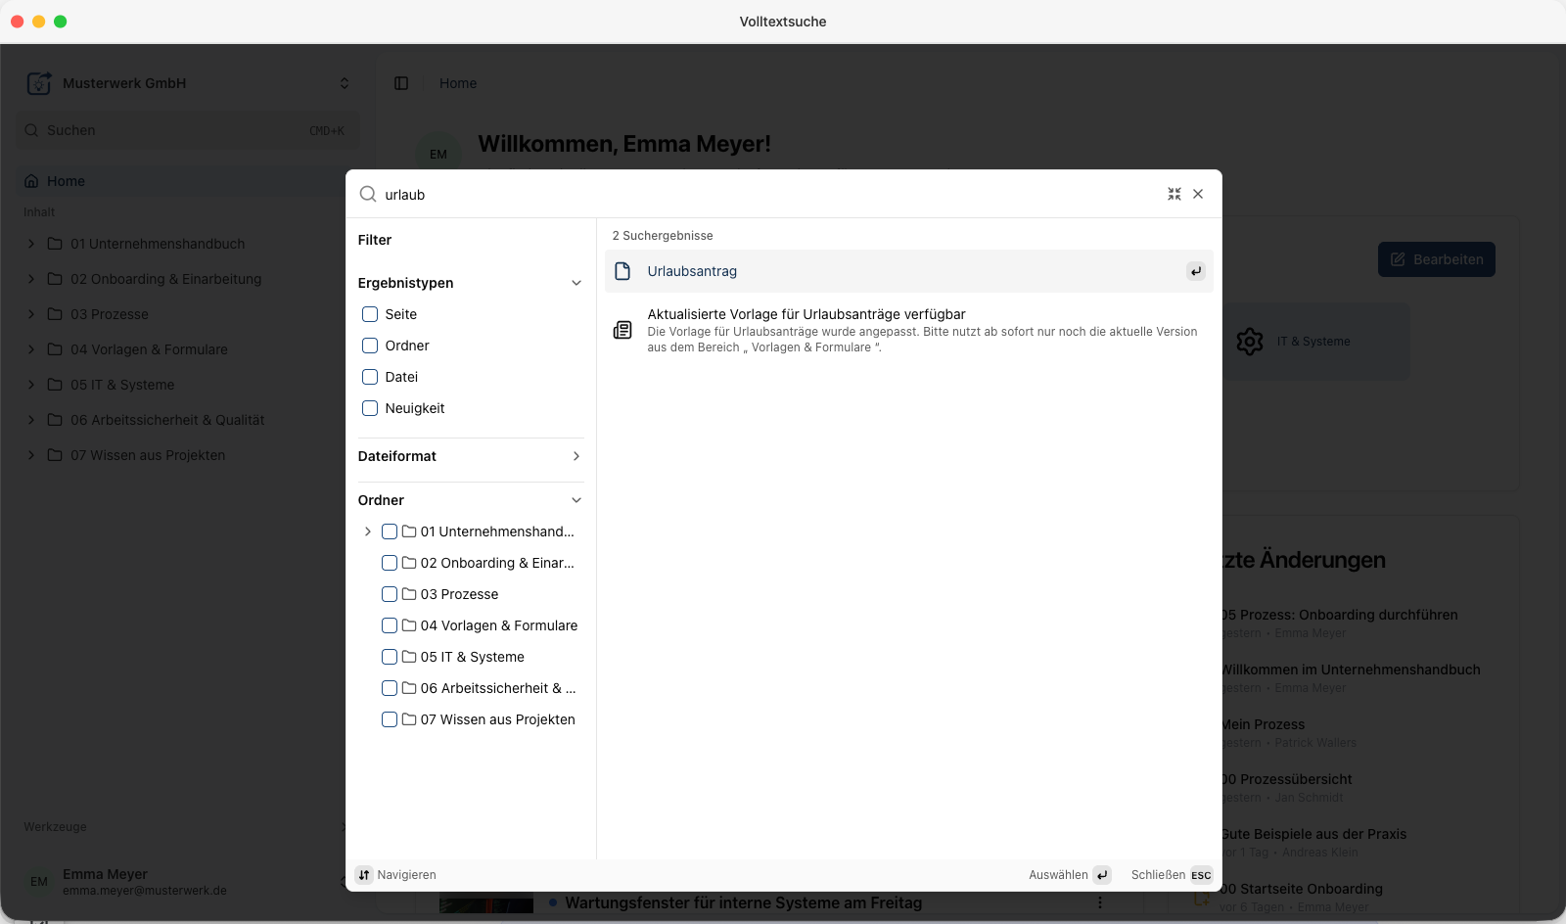Click the IT & Systeme gear icon
Viewport: 1566px width, 924px height.
[x=1250, y=342]
